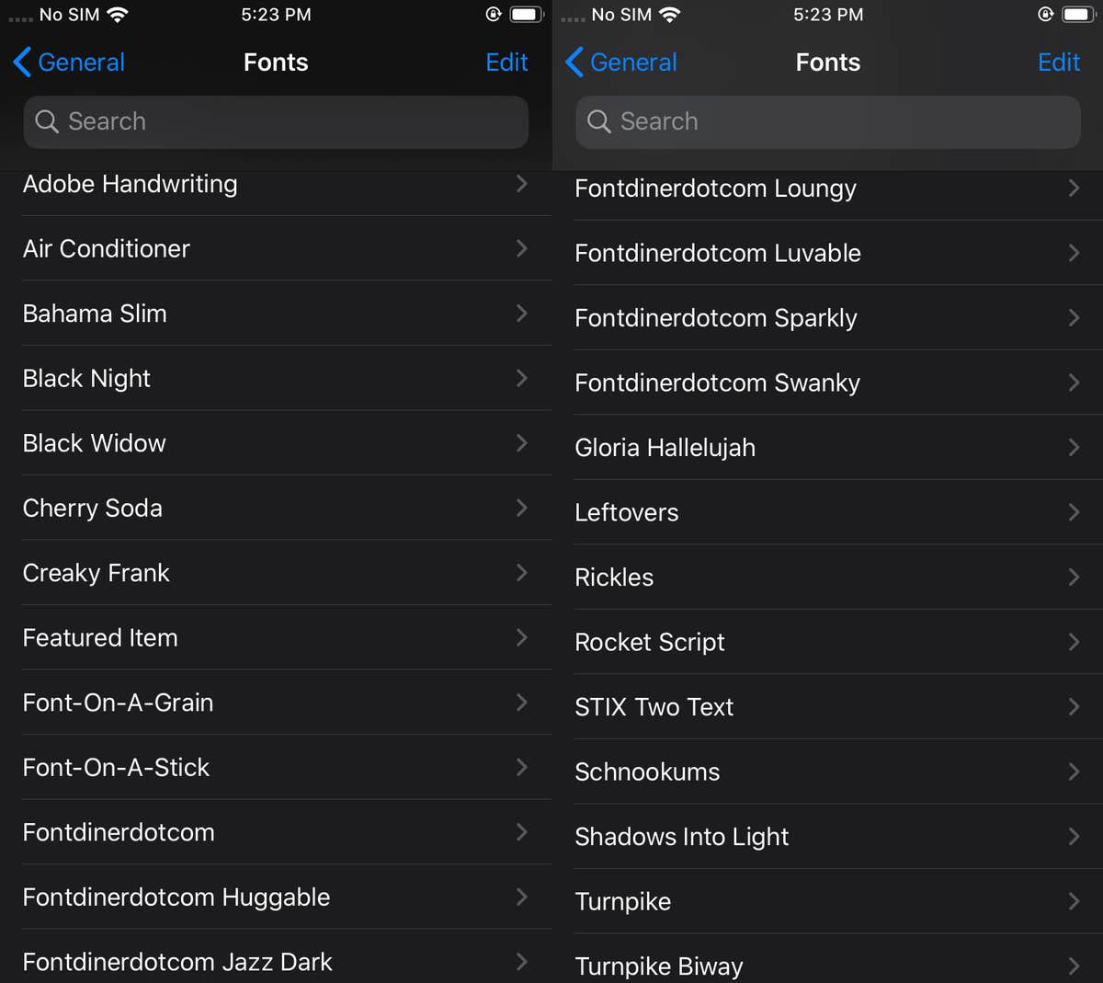The image size is (1103, 983).
Task: Tap the No SIM indicator
Action: tap(69, 14)
